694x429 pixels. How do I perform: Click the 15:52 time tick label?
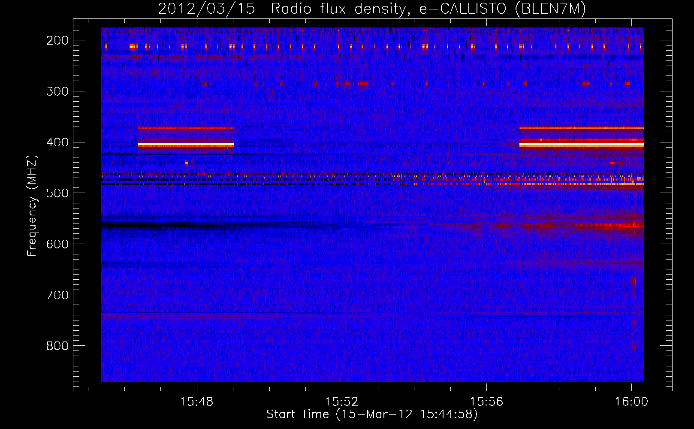[341, 402]
